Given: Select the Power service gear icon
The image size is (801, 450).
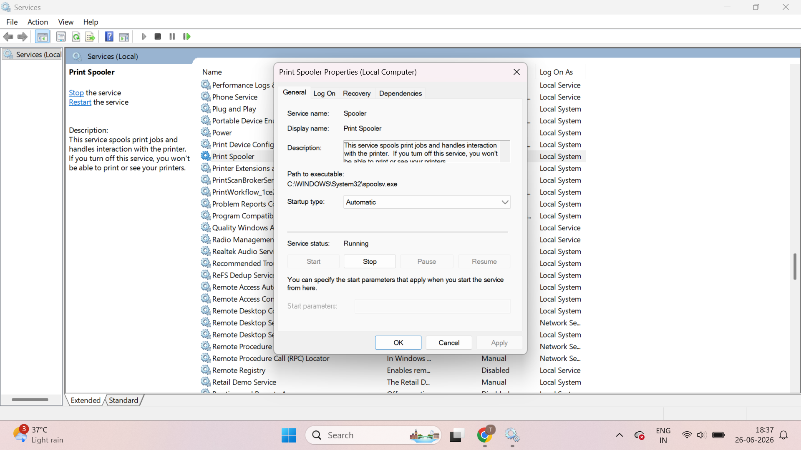Looking at the screenshot, I should coord(206,132).
